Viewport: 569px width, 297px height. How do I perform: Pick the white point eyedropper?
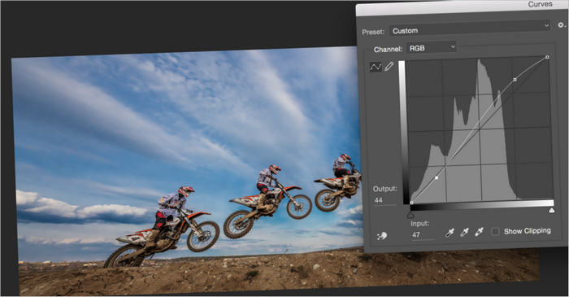(480, 232)
